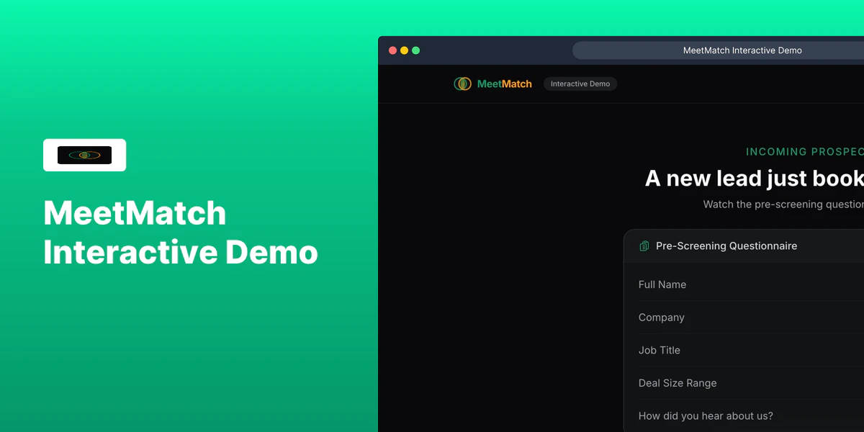Click the red close window dot
The image size is (864, 432).
point(393,50)
